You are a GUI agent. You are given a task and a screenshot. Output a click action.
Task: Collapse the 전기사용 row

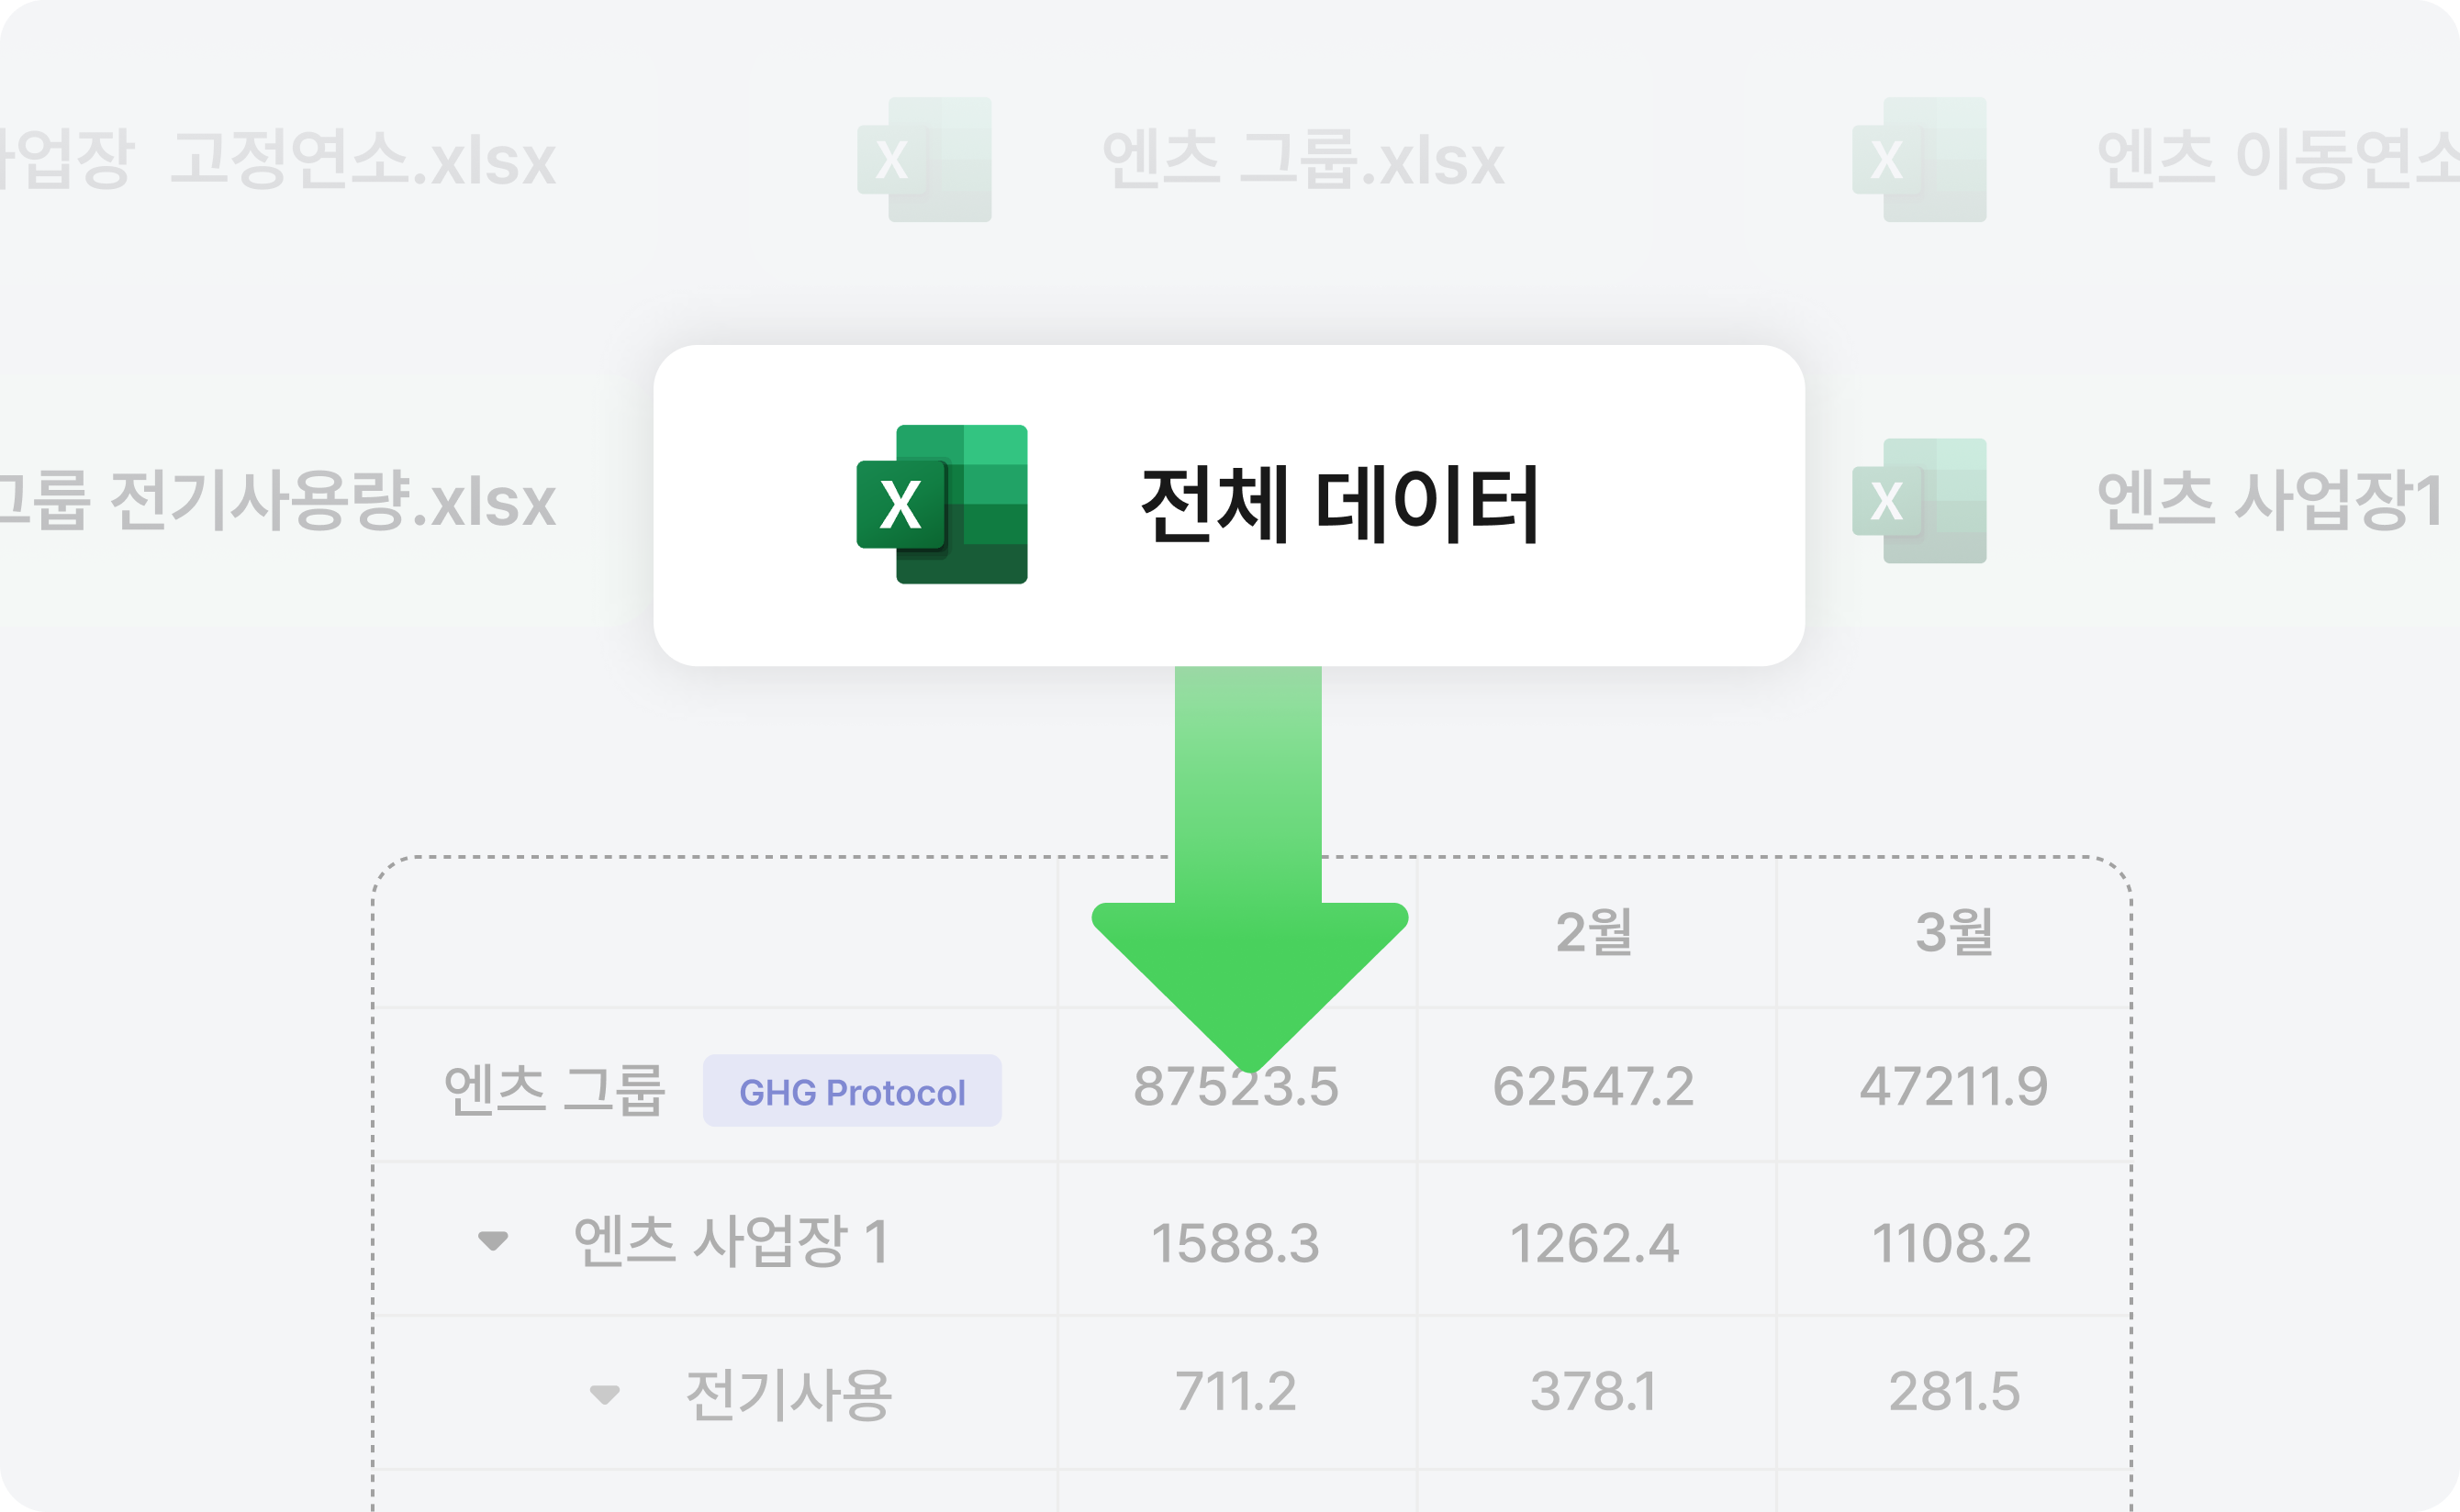[604, 1394]
